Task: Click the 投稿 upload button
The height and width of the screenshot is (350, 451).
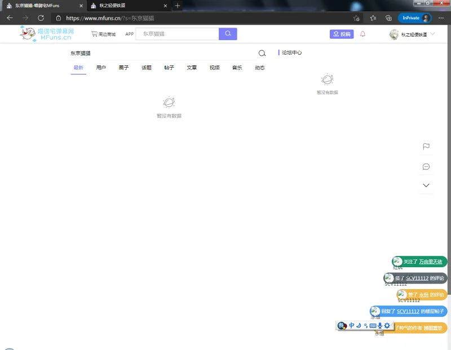Action: coord(342,34)
